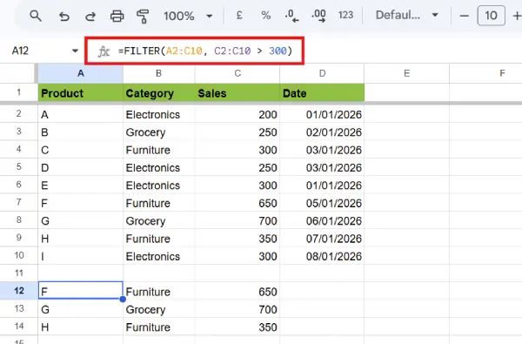Viewport: 522px width, 344px height.
Task: Select cell with date 08/01/2026
Action: 322,256
